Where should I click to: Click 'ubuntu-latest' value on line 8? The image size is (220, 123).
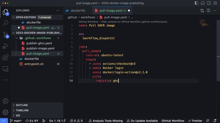point(112,55)
